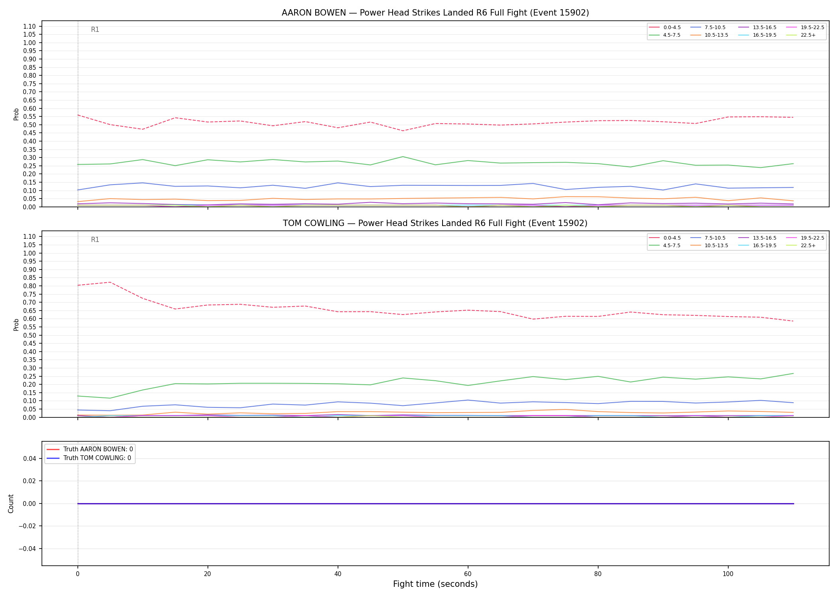Select 4.5-7.5 label in Aaron Bowen legend

pos(672,35)
